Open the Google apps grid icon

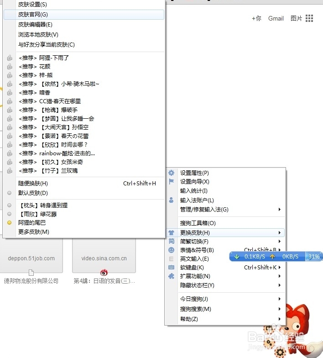tap(309, 18)
